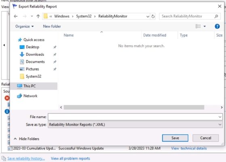
Task: Open Downloads in navigation pane
Action: point(35,54)
